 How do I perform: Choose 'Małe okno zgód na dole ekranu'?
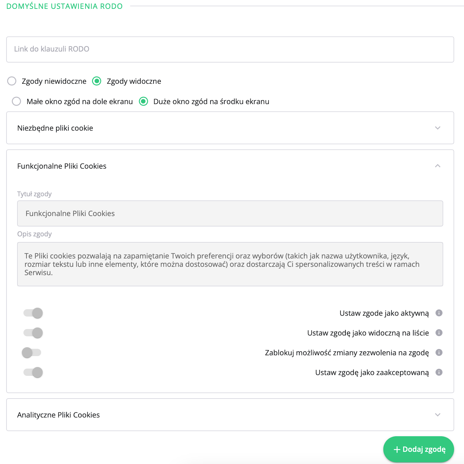pyautogui.click(x=17, y=101)
